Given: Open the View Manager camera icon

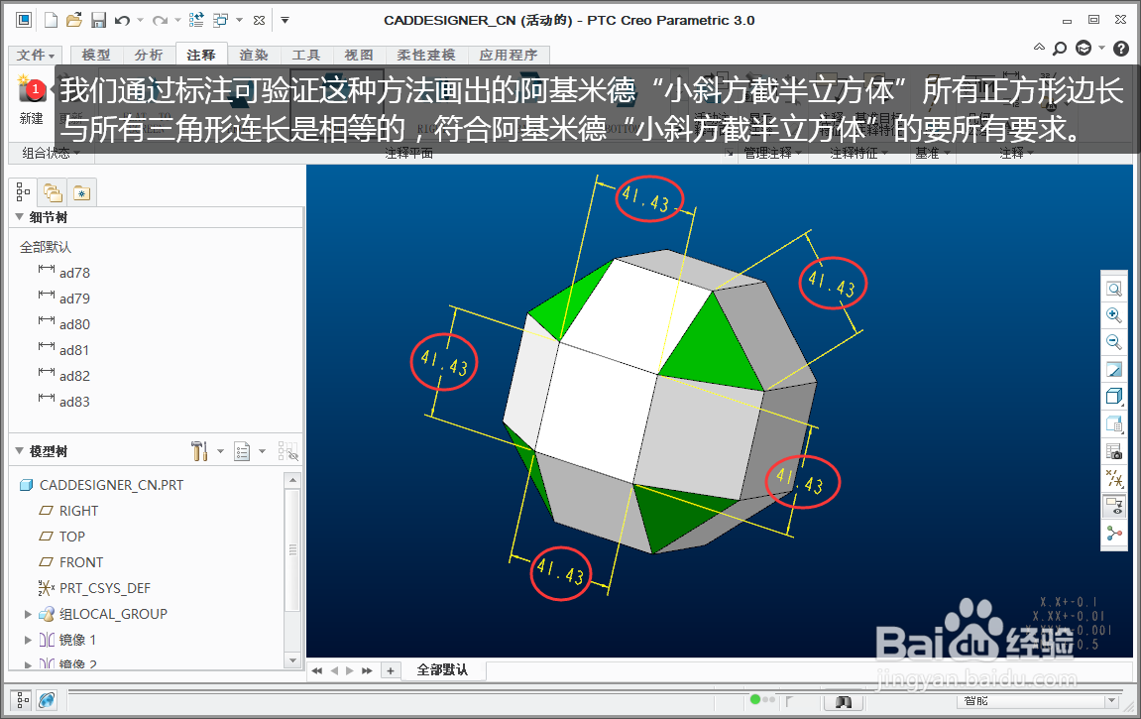Looking at the screenshot, I should click(x=1114, y=451).
